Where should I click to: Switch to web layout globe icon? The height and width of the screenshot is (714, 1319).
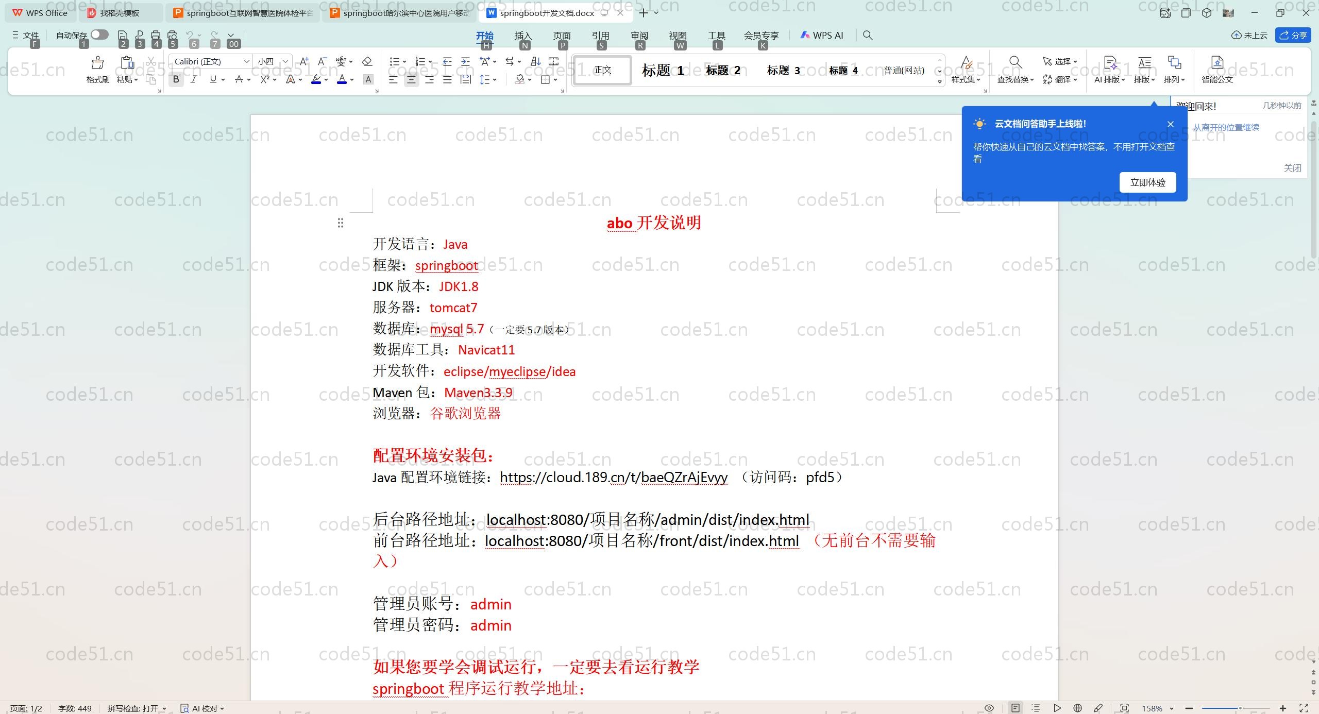1077,708
